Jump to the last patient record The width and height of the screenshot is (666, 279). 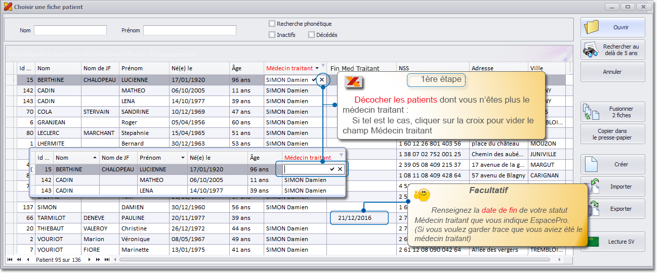[107, 260]
